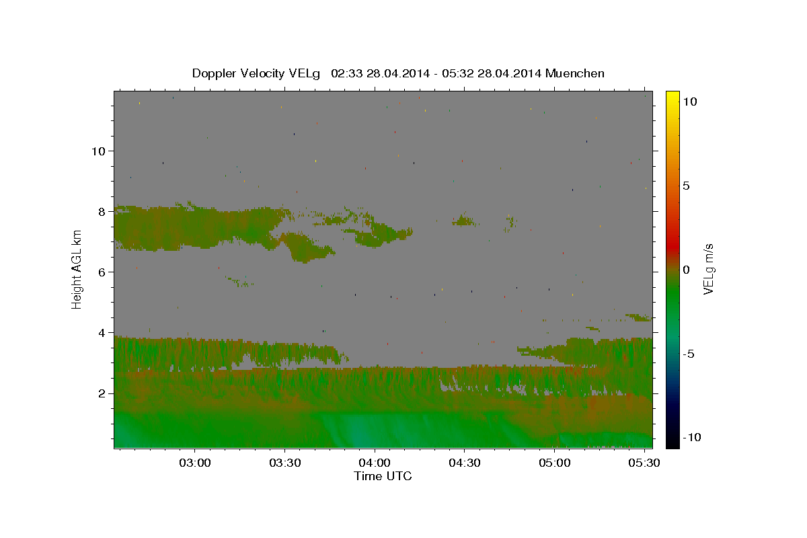Click the colorbar label VELg m/s

(x=708, y=269)
